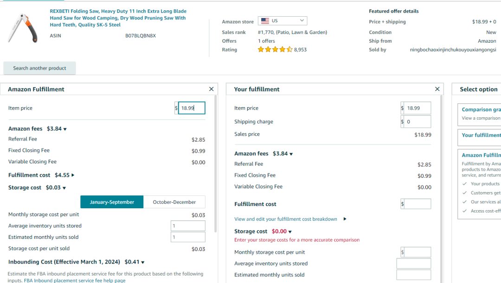Collapse the Inbounding Cost $0.41 section

[143, 262]
